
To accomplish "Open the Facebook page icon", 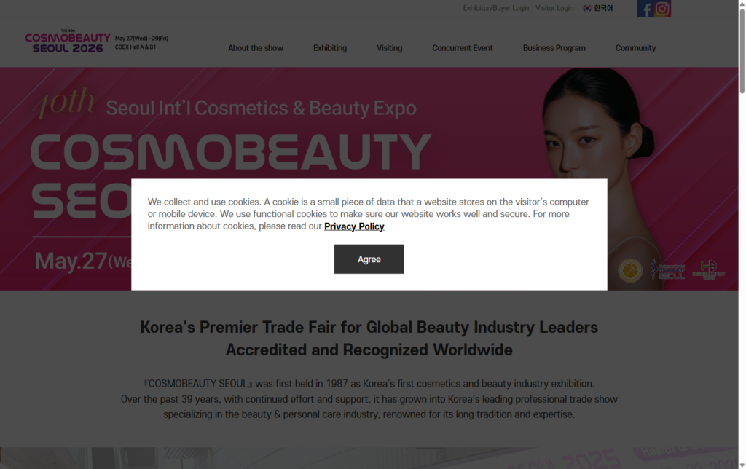I will [x=645, y=9].
